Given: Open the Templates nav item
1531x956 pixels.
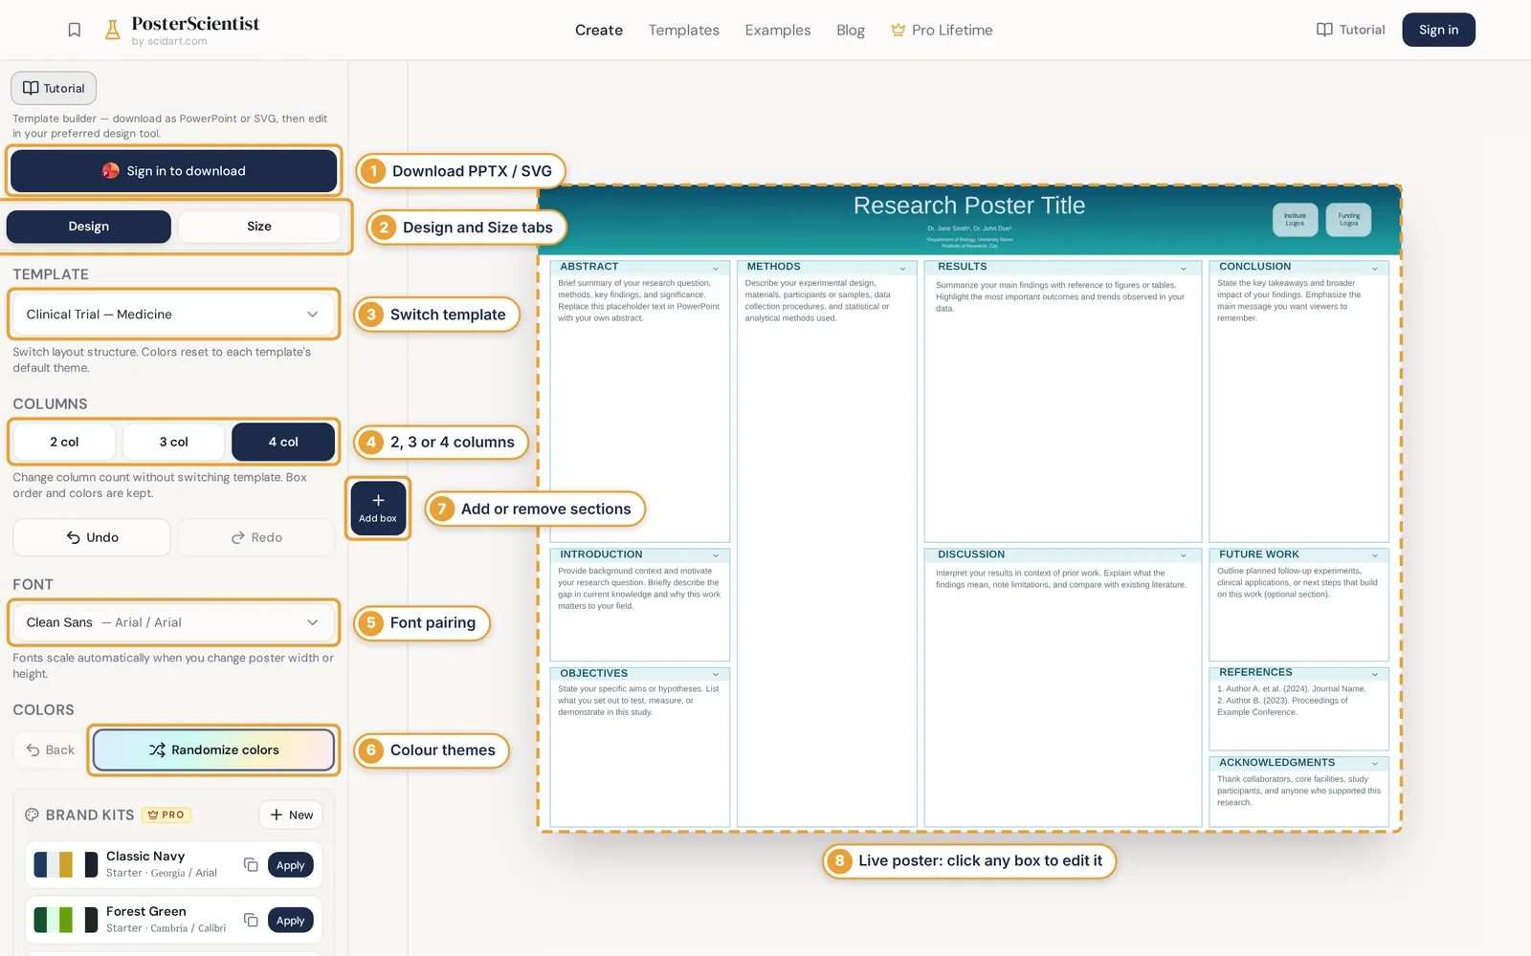Looking at the screenshot, I should coord(684,30).
